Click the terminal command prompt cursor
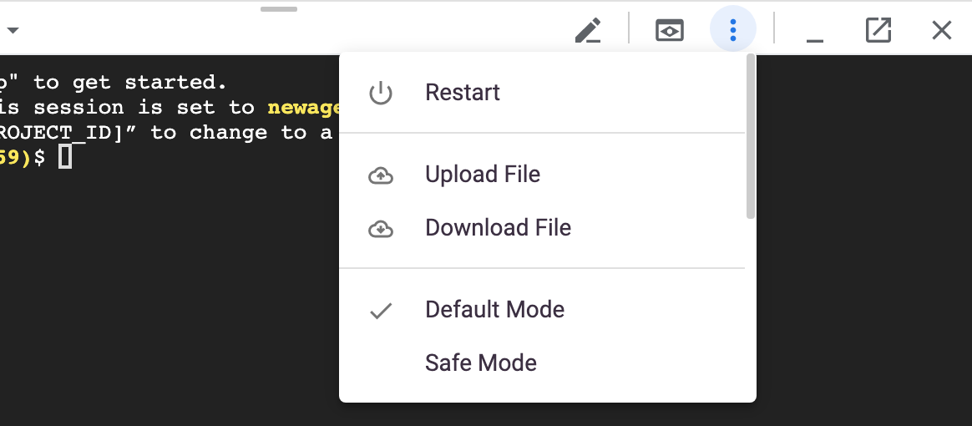 tap(65, 157)
